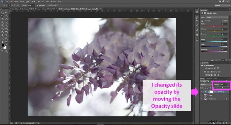Click the Auto button in Properties
This screenshot has height=125, width=231.
click(225, 21)
